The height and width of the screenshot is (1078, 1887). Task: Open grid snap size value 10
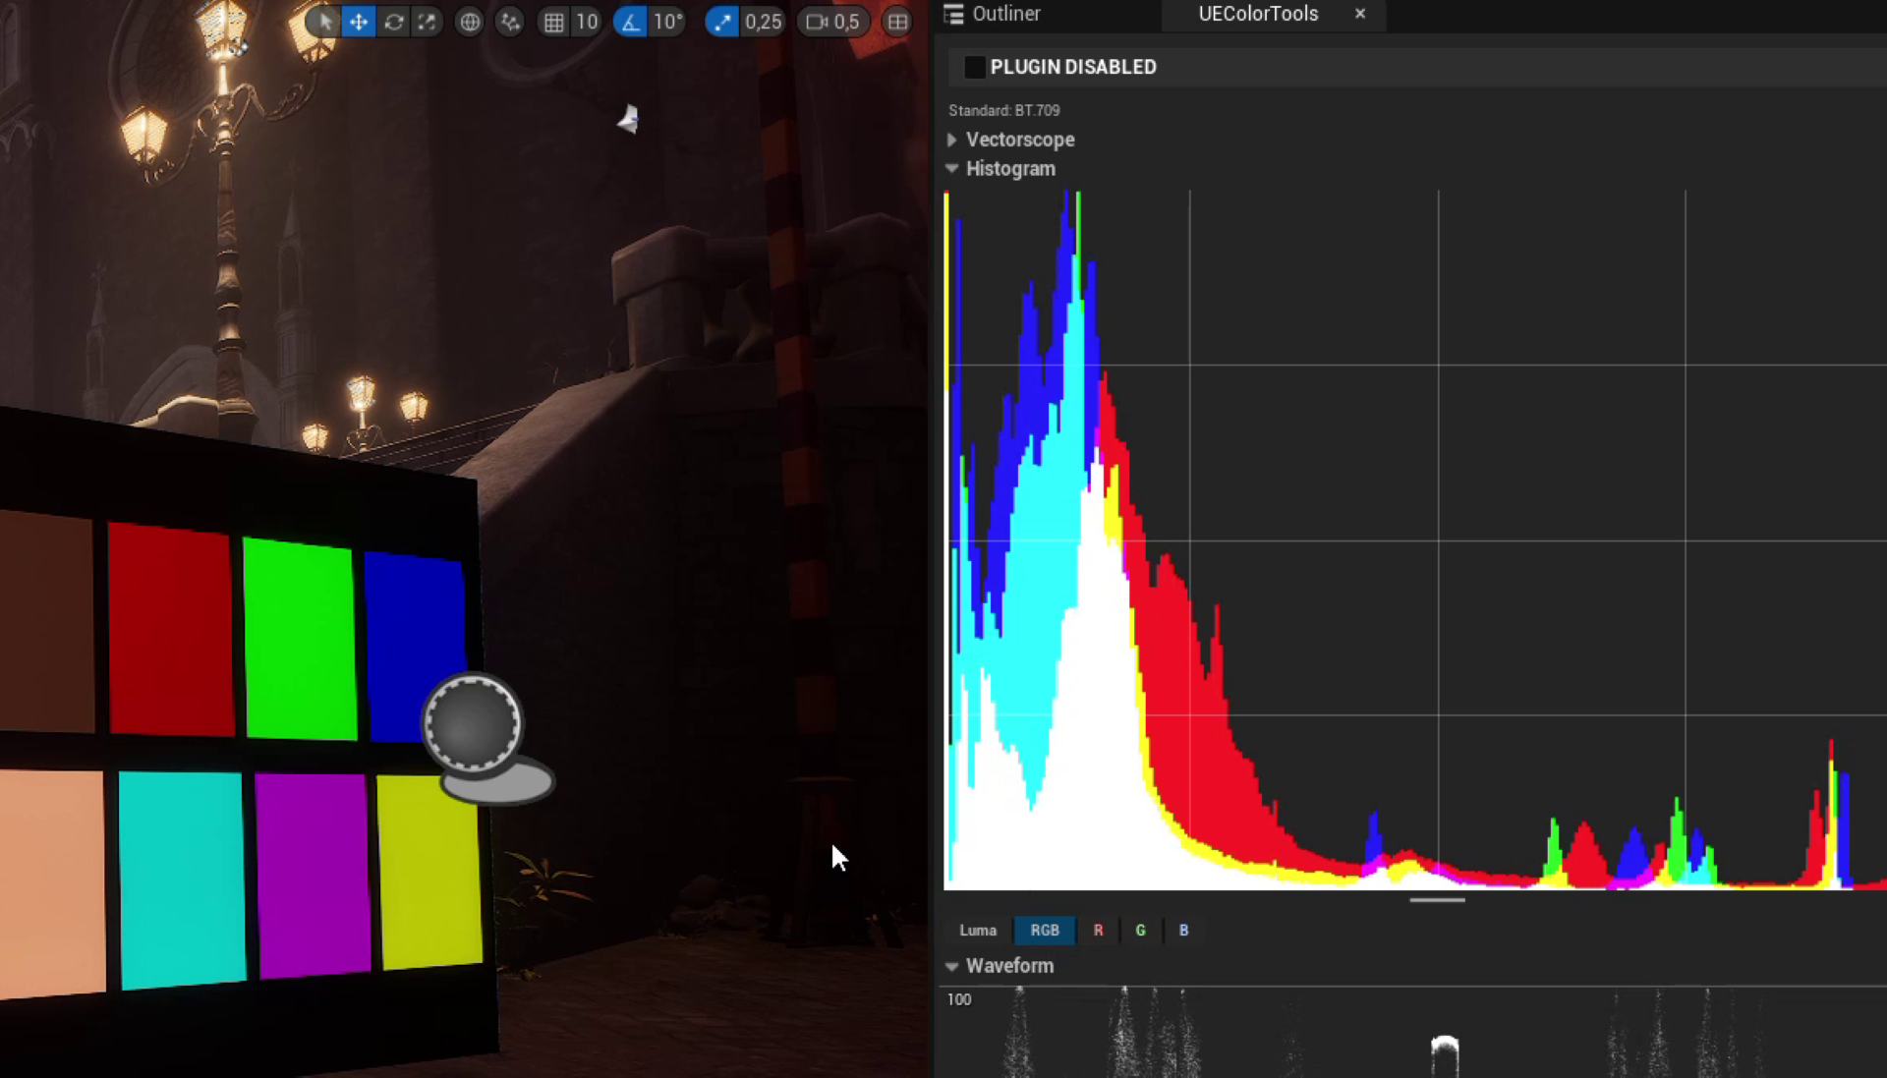[x=587, y=22]
